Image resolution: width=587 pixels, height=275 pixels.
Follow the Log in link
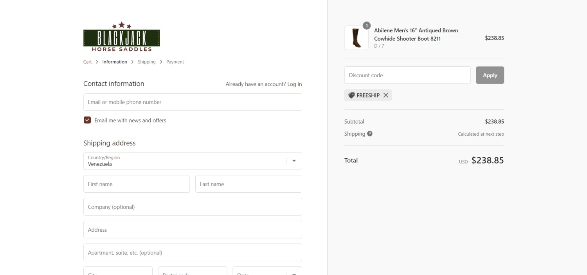tap(295, 84)
